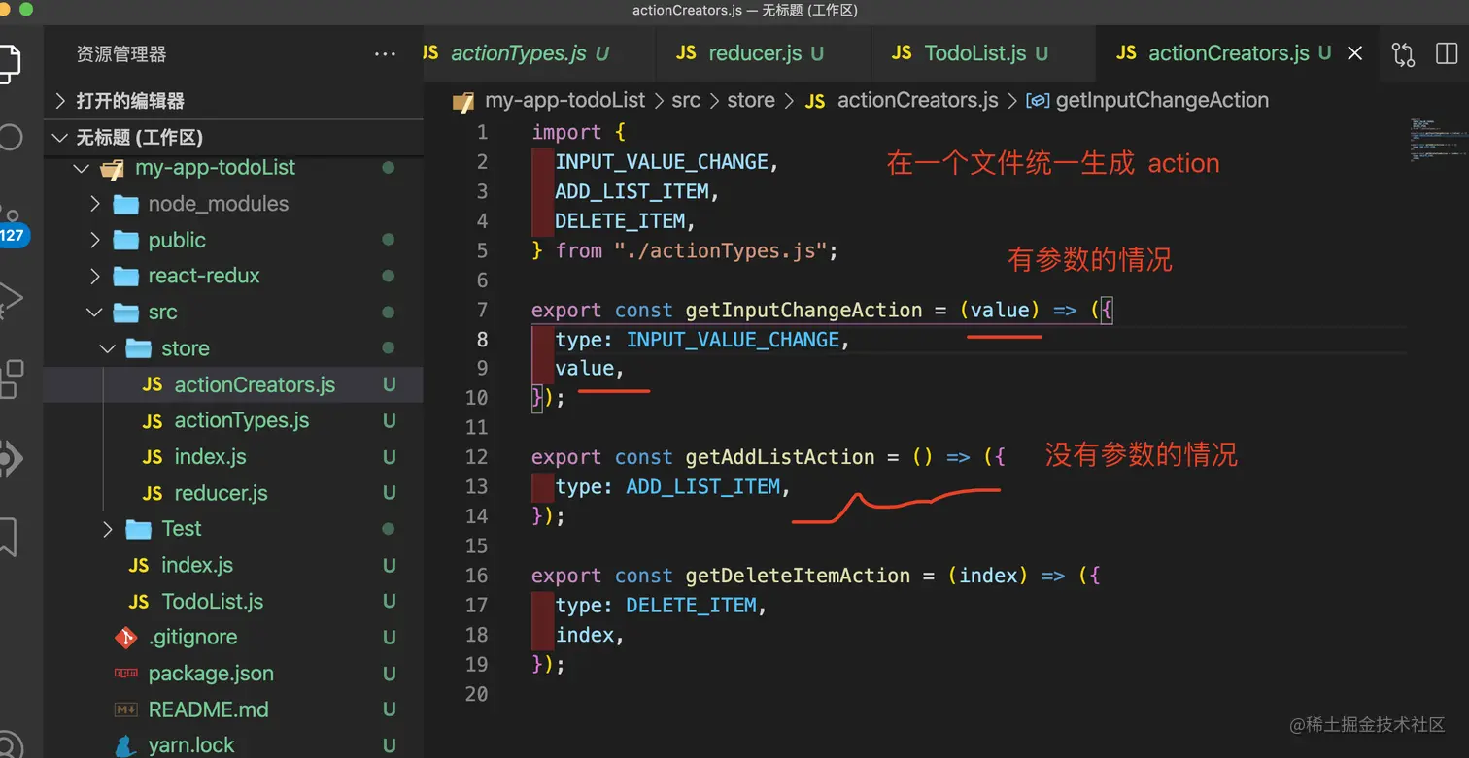Viewport: 1469px width, 758px height.
Task: Click the getDeleteItemAction identifier in the code
Action: [x=798, y=576]
